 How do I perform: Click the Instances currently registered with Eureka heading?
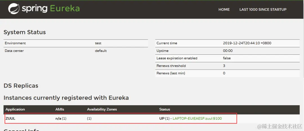(66, 98)
